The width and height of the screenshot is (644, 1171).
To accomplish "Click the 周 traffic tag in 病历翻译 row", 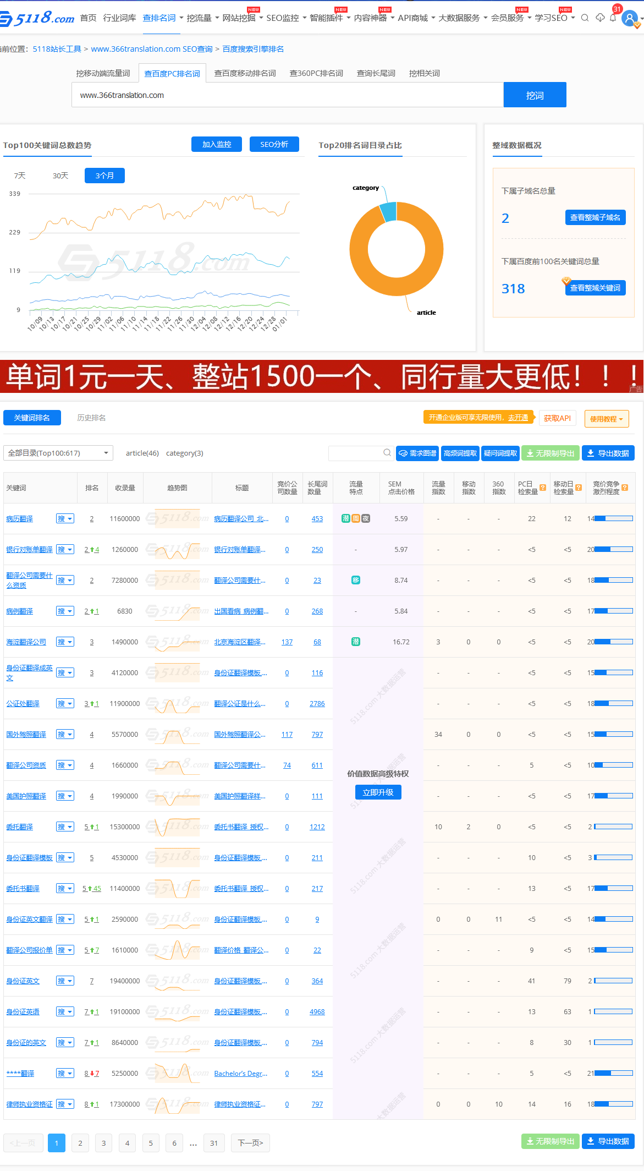I will coord(356,518).
